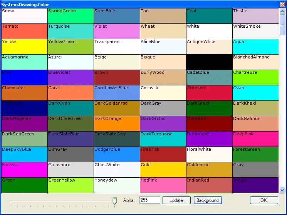Close the System.Drawing.Color window

tap(282, 4)
